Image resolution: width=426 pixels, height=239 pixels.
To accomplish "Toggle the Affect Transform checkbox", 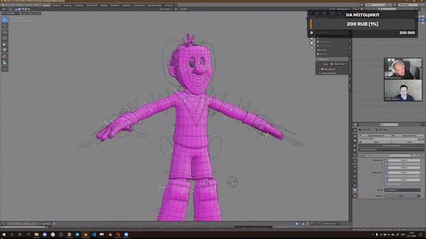I will tap(385, 185).
